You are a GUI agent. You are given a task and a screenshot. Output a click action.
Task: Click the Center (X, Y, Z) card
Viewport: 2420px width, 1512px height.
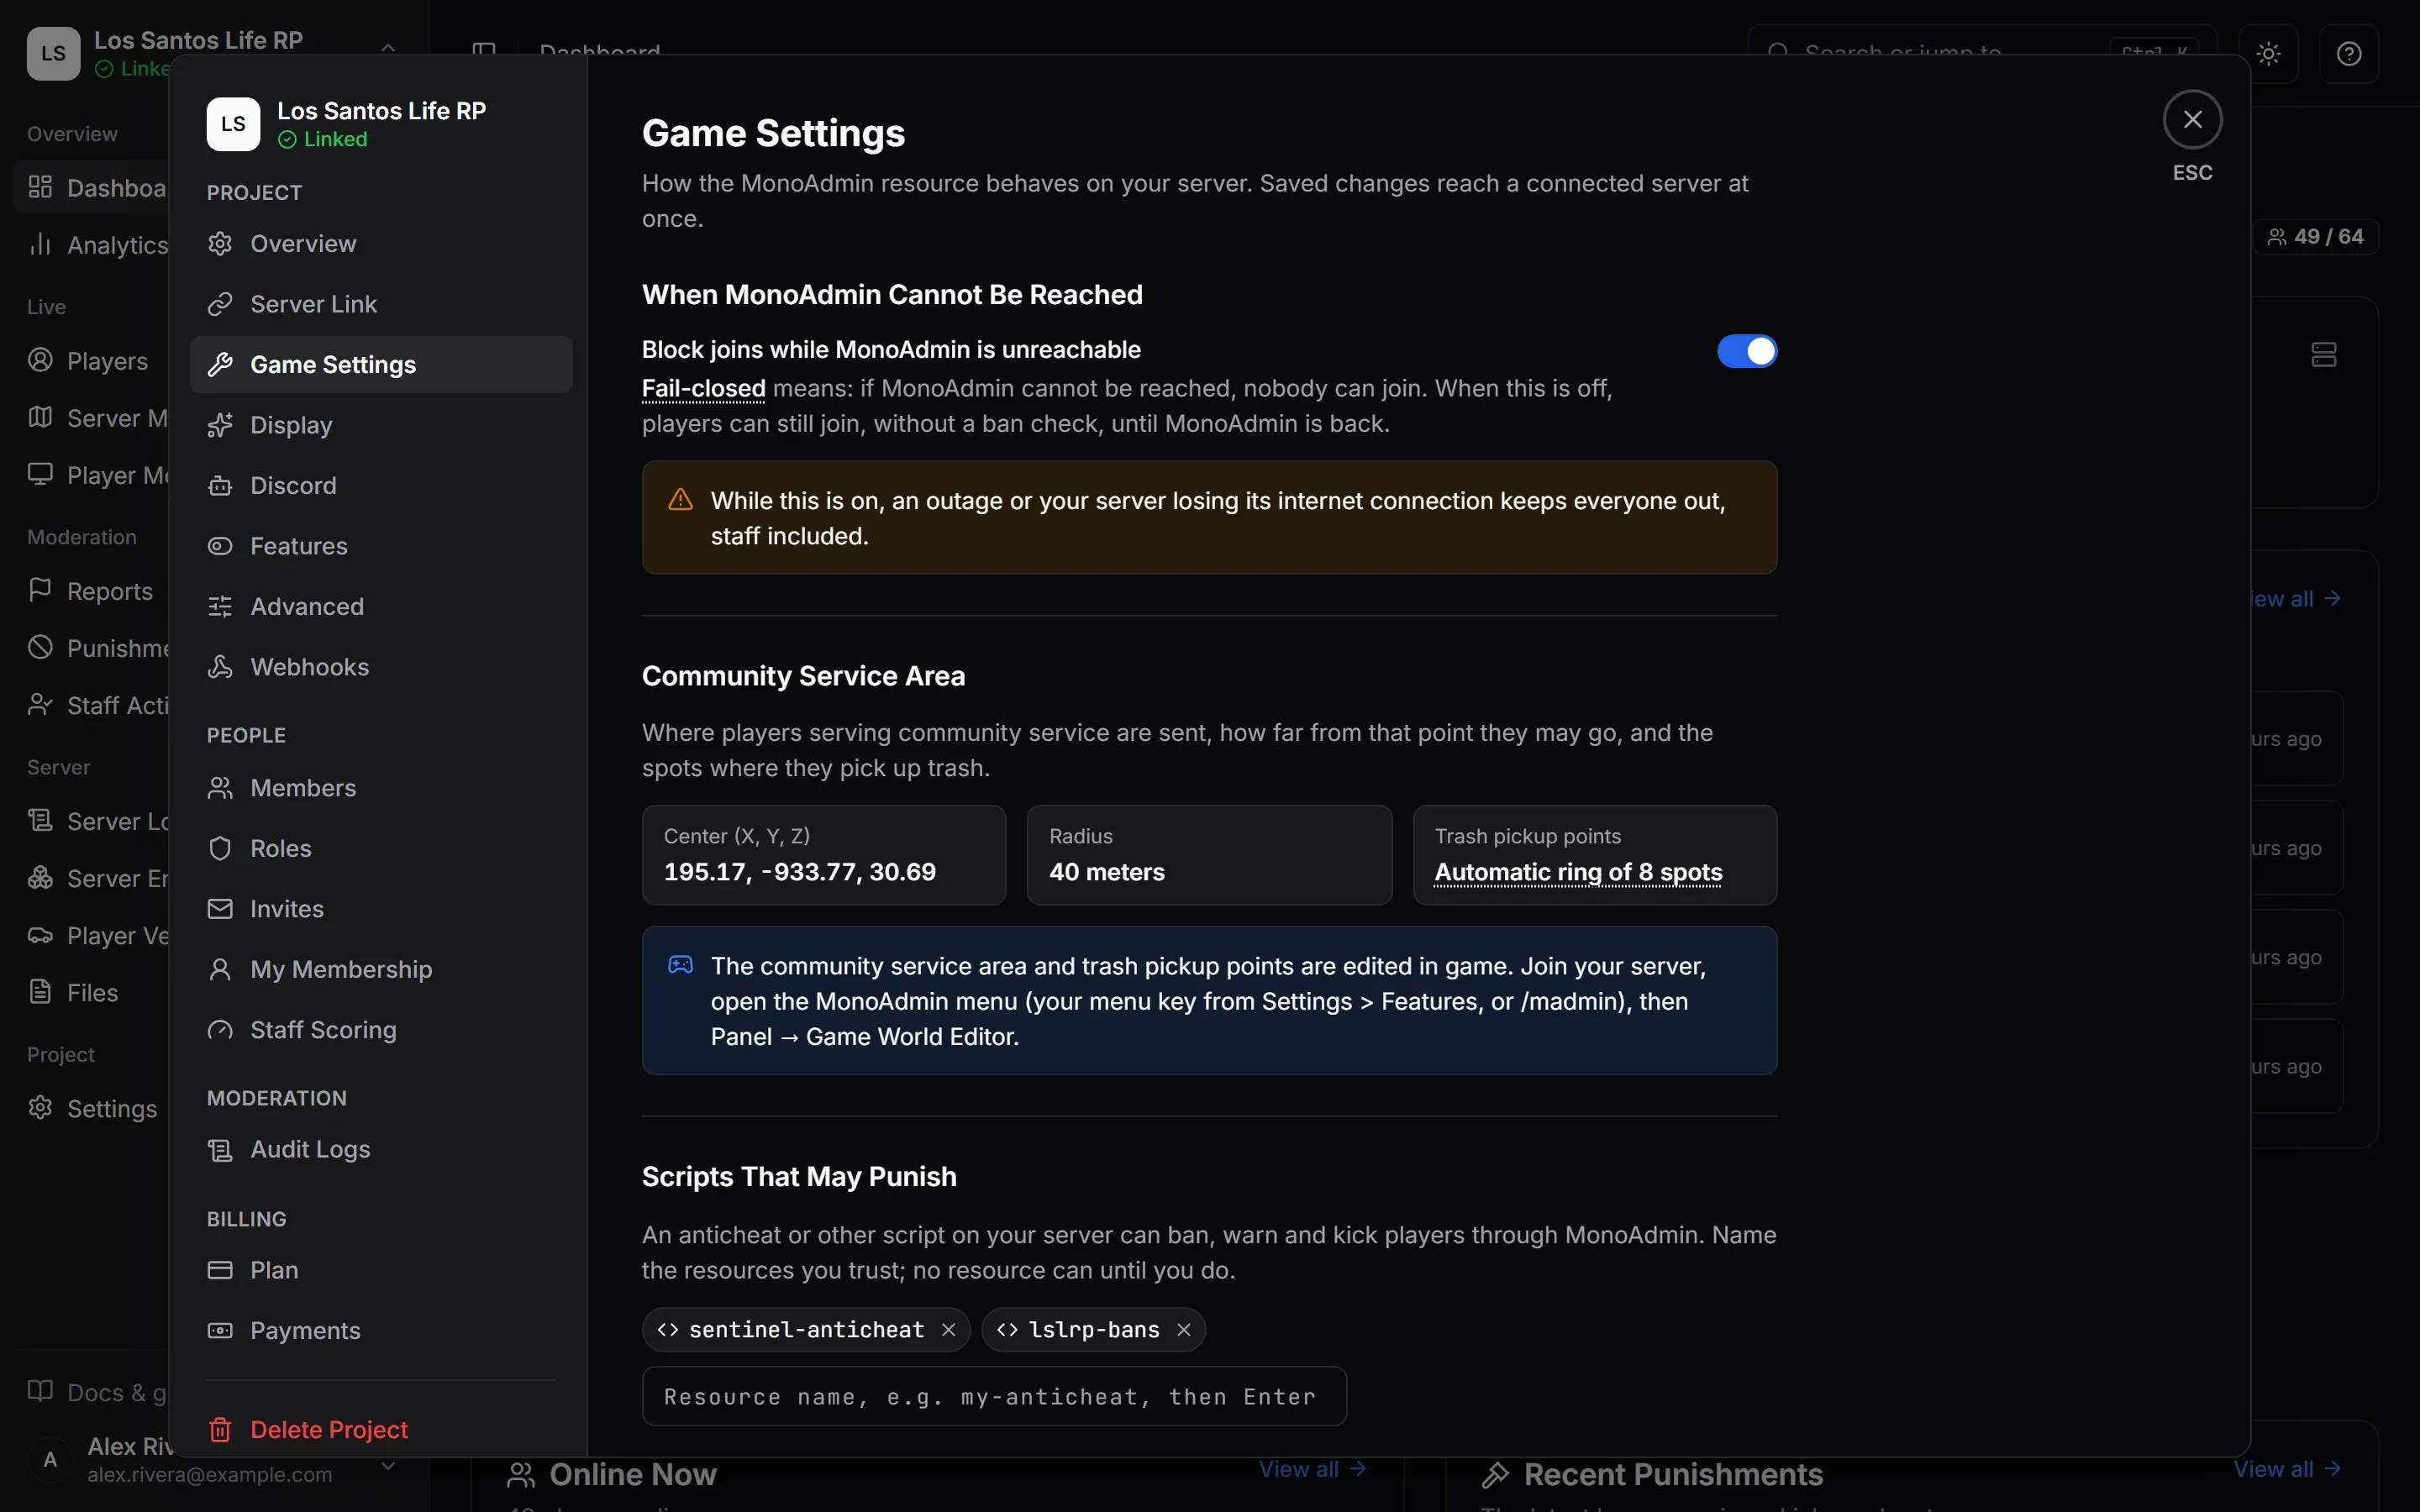coord(823,855)
